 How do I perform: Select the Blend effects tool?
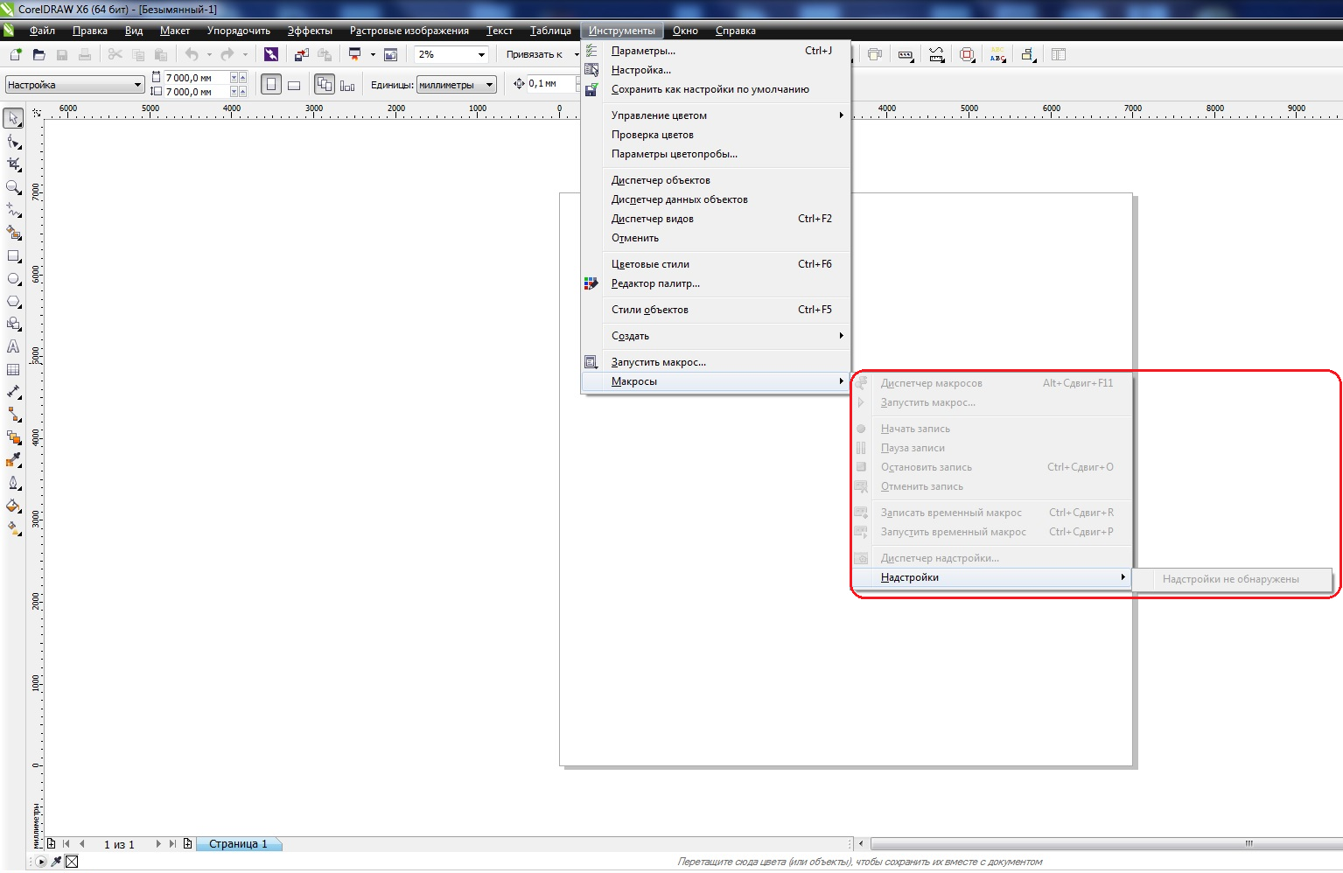coord(14,437)
